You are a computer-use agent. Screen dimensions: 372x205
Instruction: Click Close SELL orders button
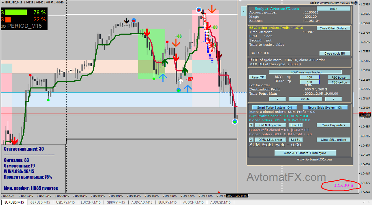tap(333, 140)
